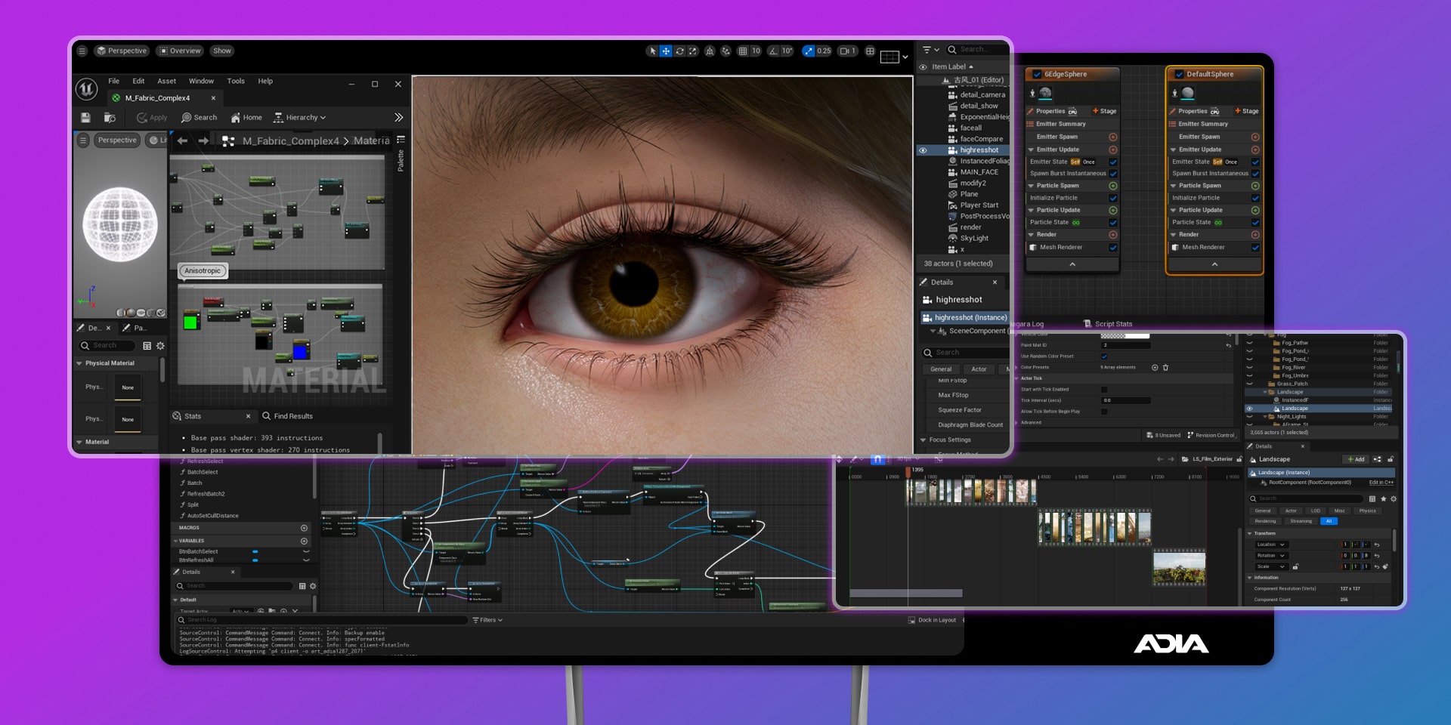Select the All filter in Landscape Details
Viewport: 1451px width, 725px height.
pos(1329,521)
